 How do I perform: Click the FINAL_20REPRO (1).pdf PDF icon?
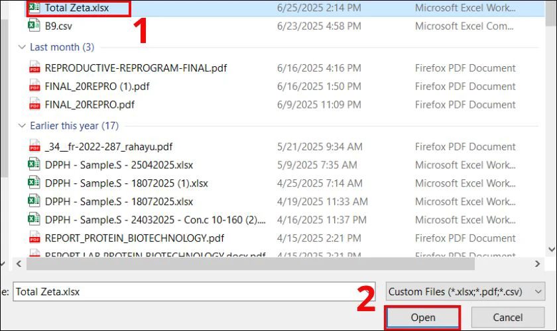click(x=34, y=86)
